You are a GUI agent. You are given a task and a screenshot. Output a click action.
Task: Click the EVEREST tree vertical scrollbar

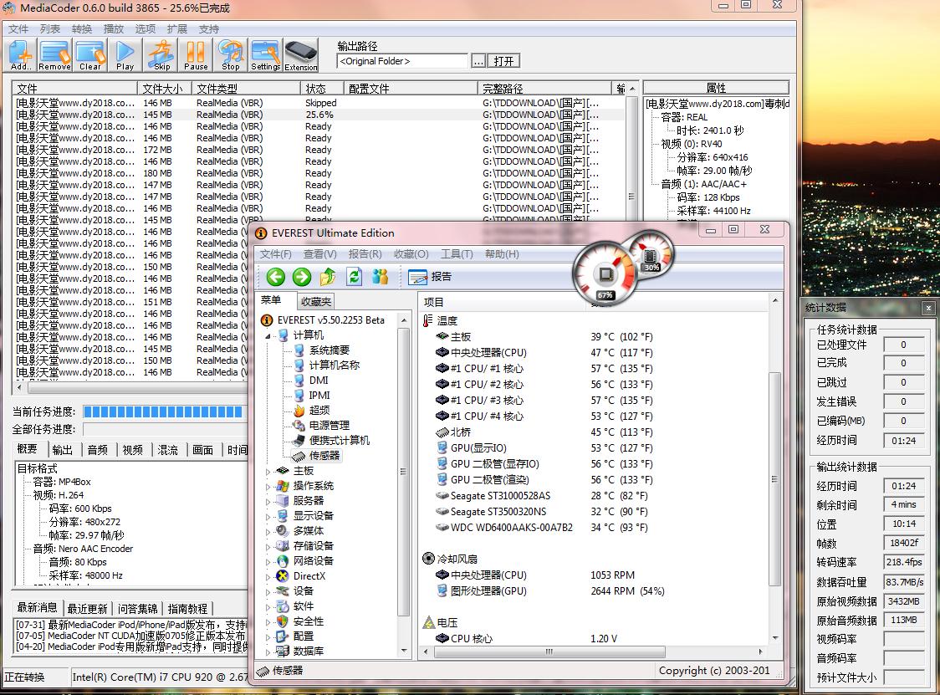click(403, 472)
